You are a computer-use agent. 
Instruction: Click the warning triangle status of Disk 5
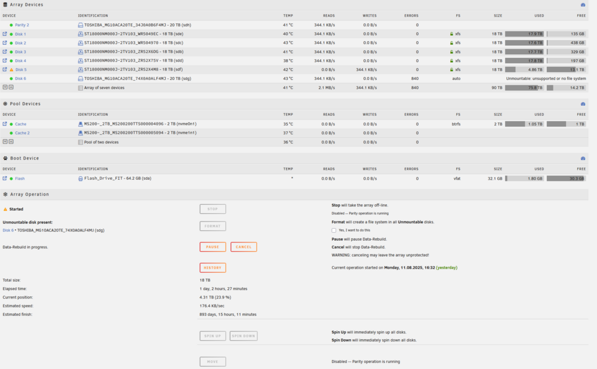11,70
